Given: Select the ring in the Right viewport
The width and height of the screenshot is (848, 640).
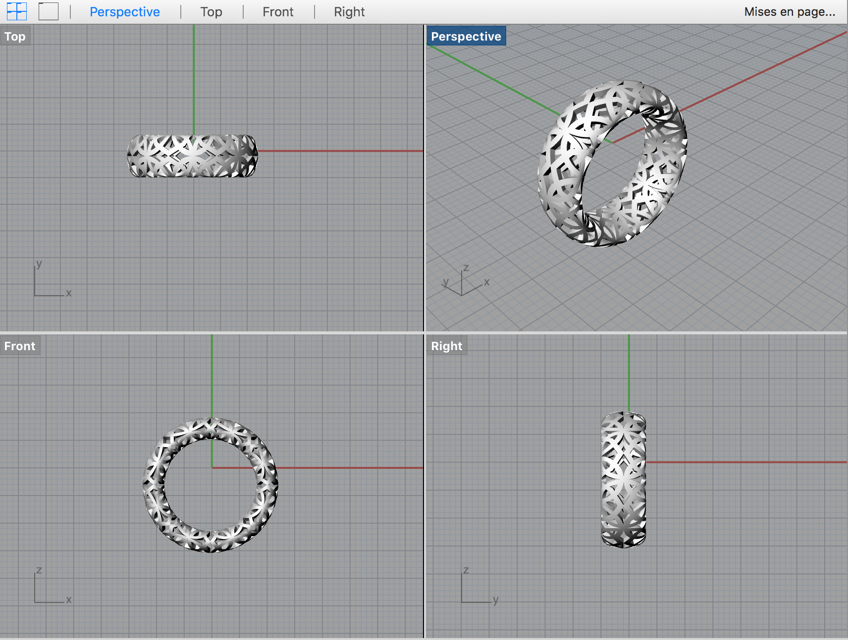Looking at the screenshot, I should pos(623,480).
